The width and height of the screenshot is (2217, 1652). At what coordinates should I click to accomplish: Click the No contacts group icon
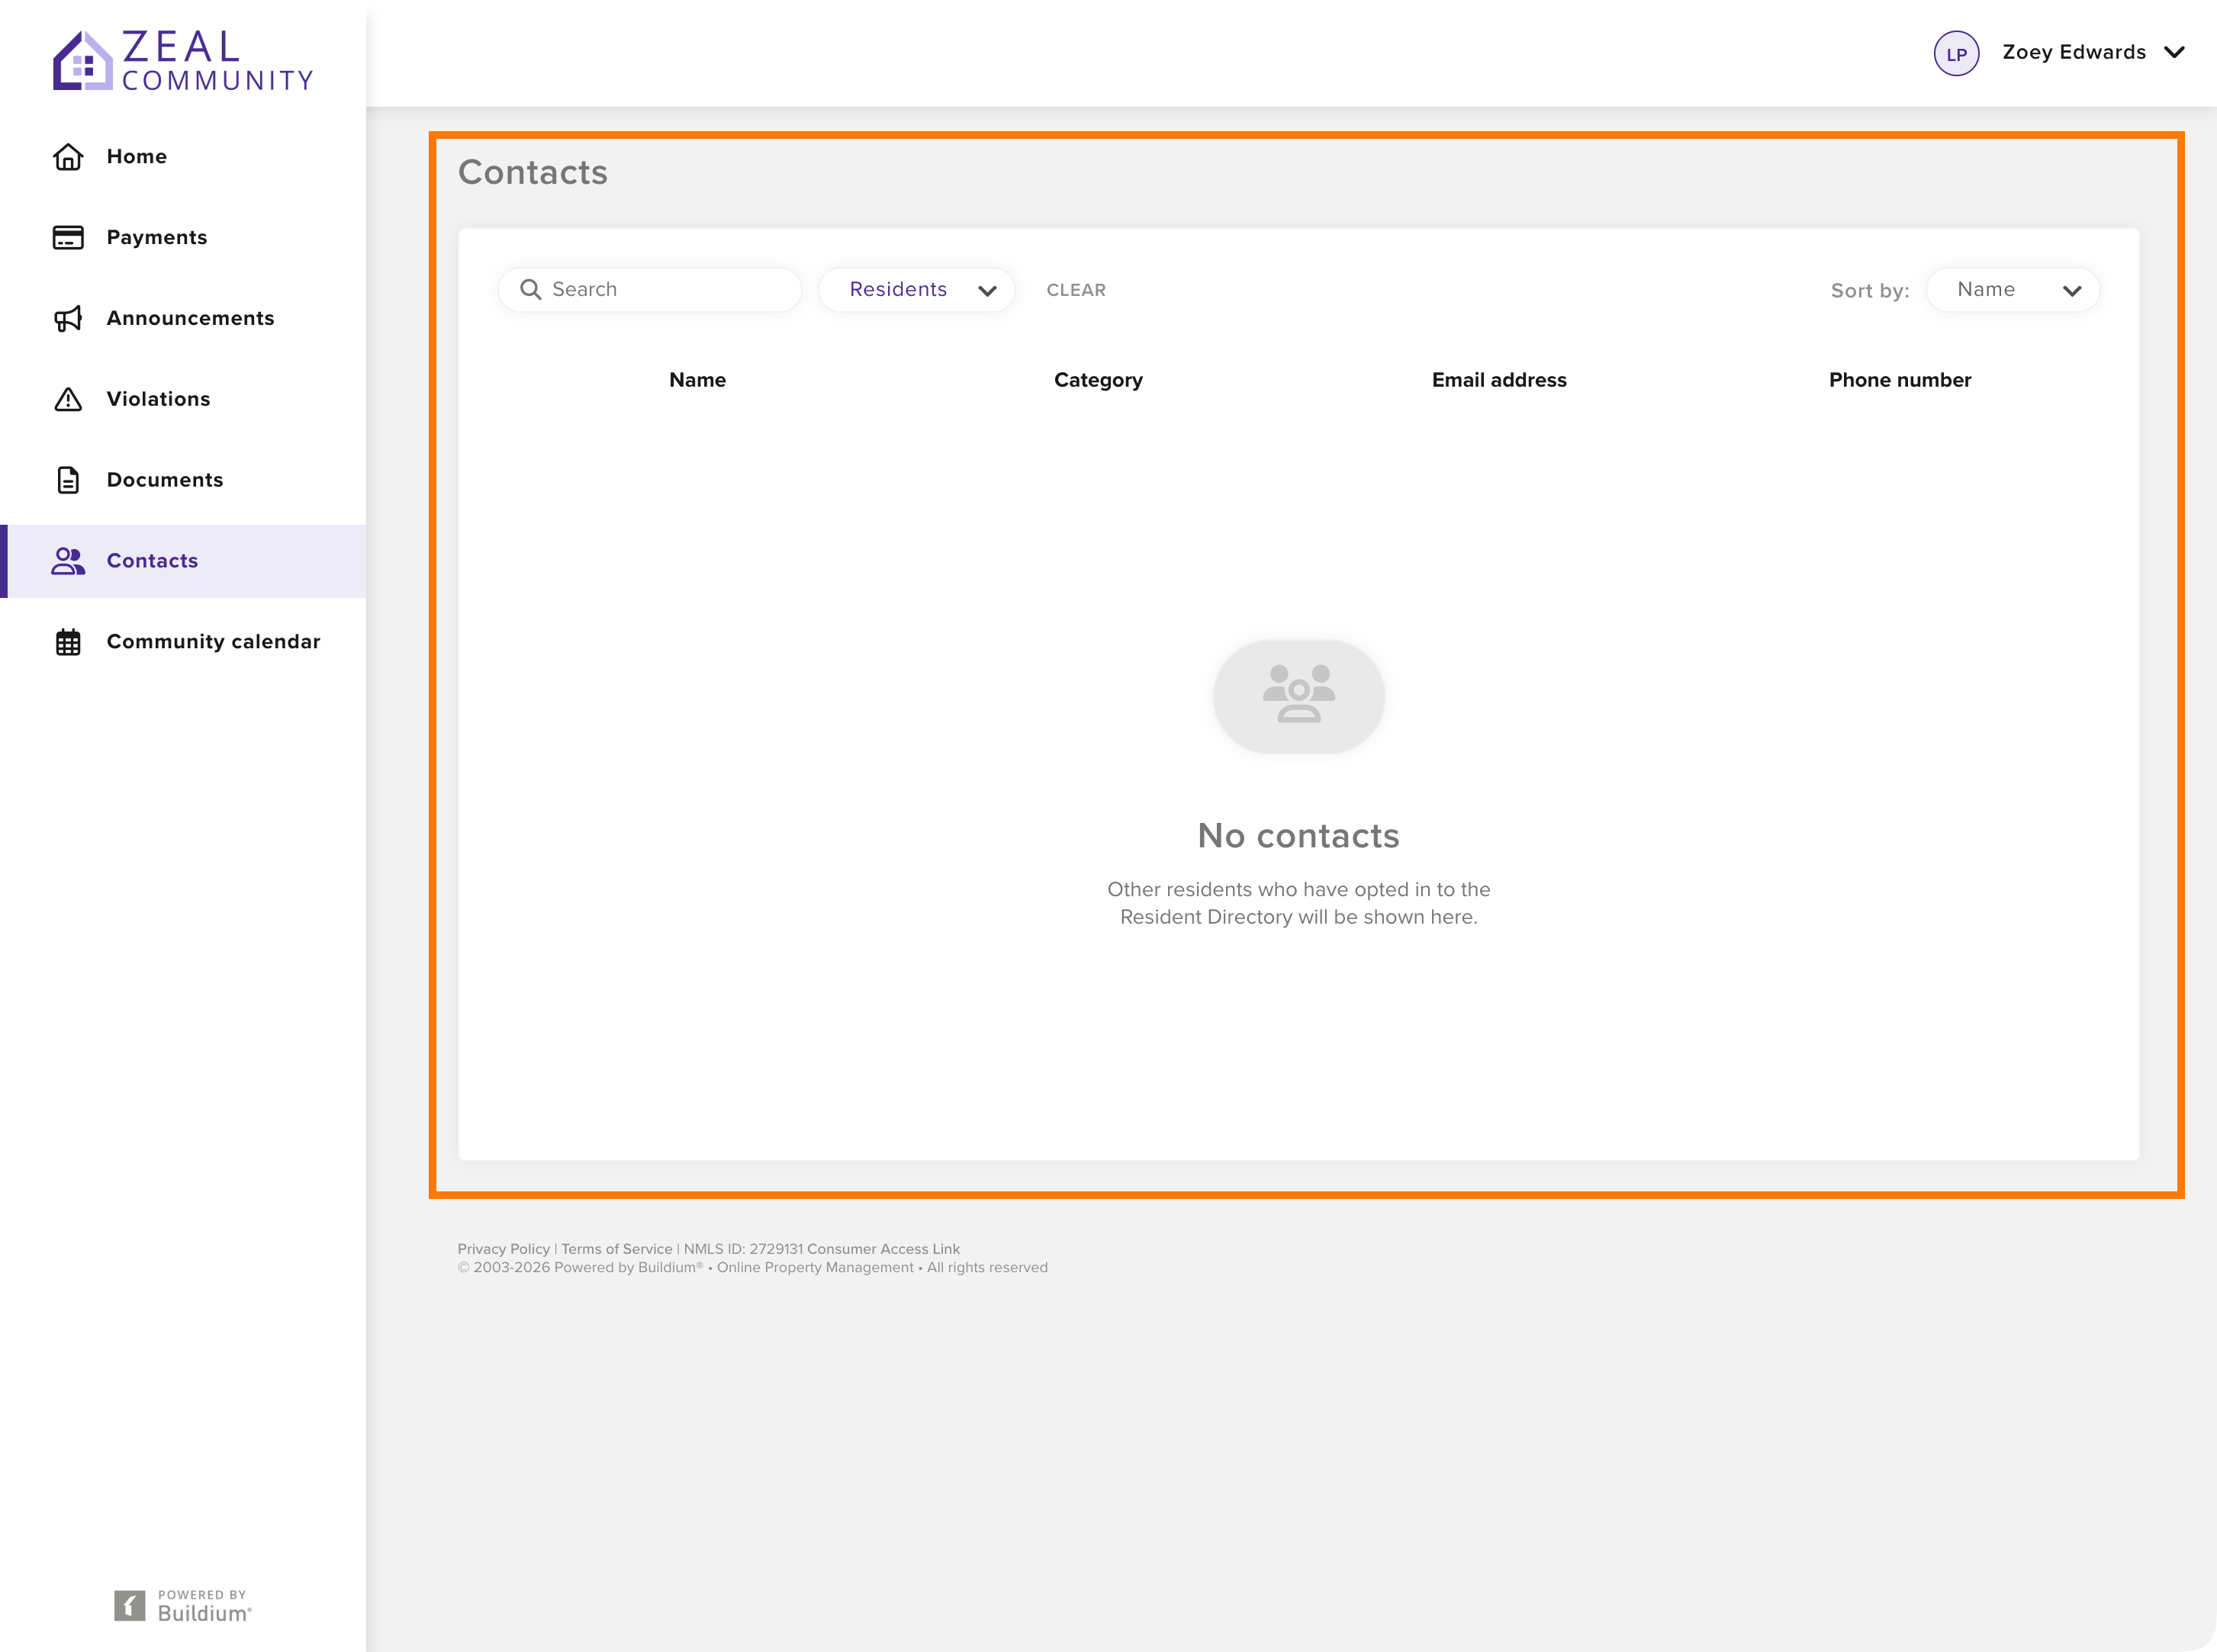pos(1299,696)
